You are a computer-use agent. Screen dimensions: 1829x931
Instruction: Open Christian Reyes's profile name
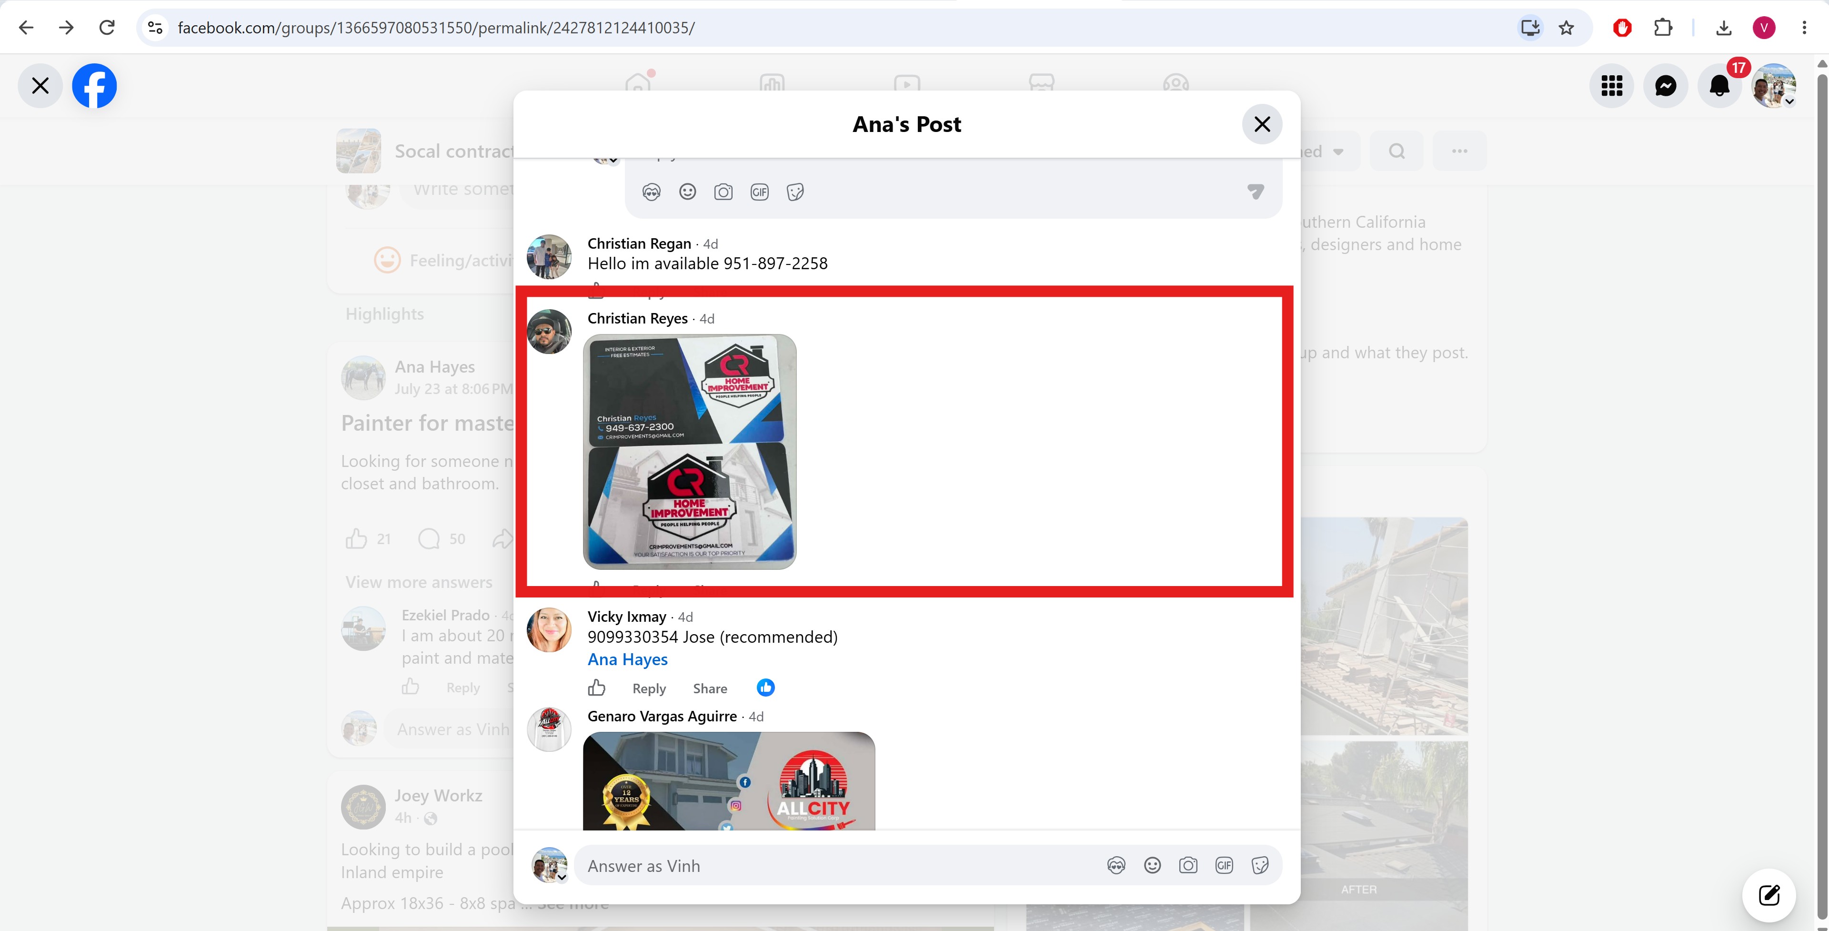[x=638, y=319]
